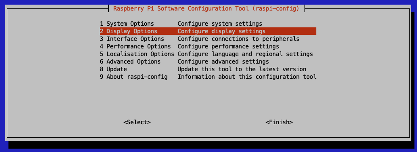
Task: Click 'Configure advanced settings' description text
Action: [223, 62]
